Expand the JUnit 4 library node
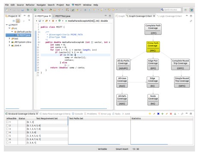This screenshot has height=154, width=198. point(9,46)
